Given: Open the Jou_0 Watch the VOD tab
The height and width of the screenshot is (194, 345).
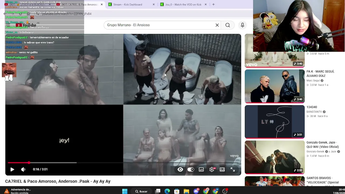Looking at the screenshot, I should 183,5.
